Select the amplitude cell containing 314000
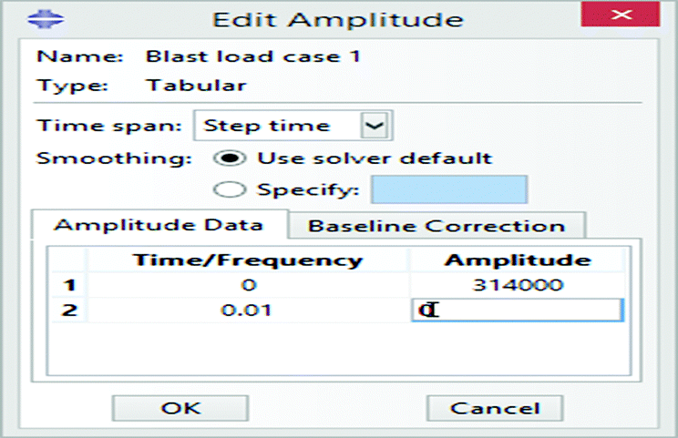 click(517, 285)
